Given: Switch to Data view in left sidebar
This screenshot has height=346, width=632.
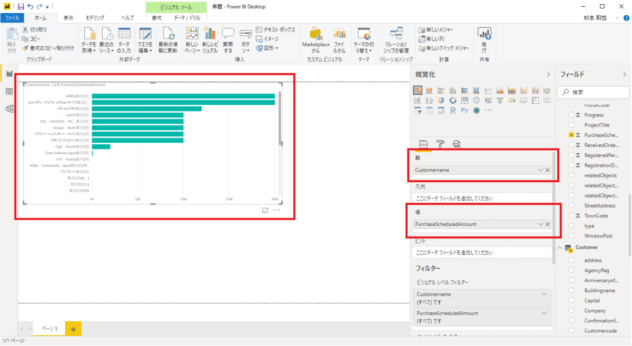Looking at the screenshot, I should point(9,92).
